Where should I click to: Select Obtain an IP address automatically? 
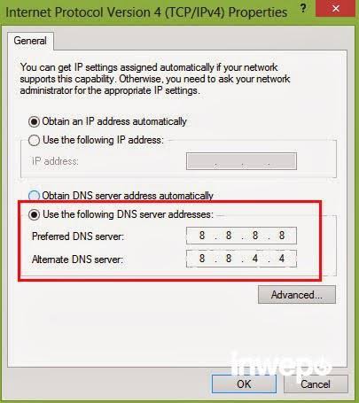click(34, 121)
